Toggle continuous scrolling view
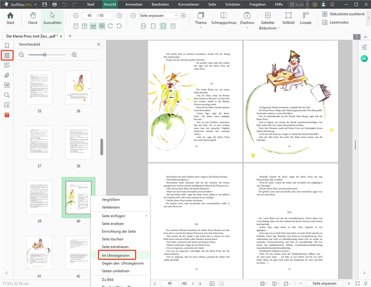The height and width of the screenshot is (287, 371). [x=93, y=26]
